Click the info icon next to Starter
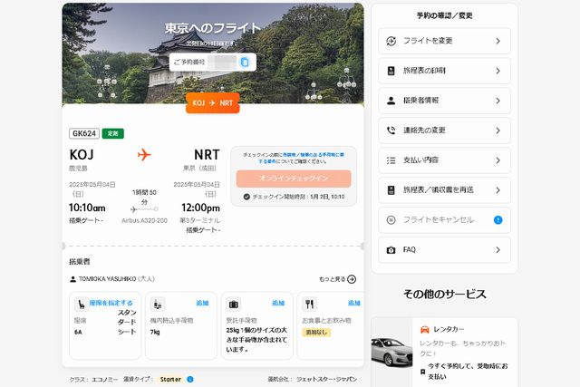The image size is (580, 387). (190, 379)
